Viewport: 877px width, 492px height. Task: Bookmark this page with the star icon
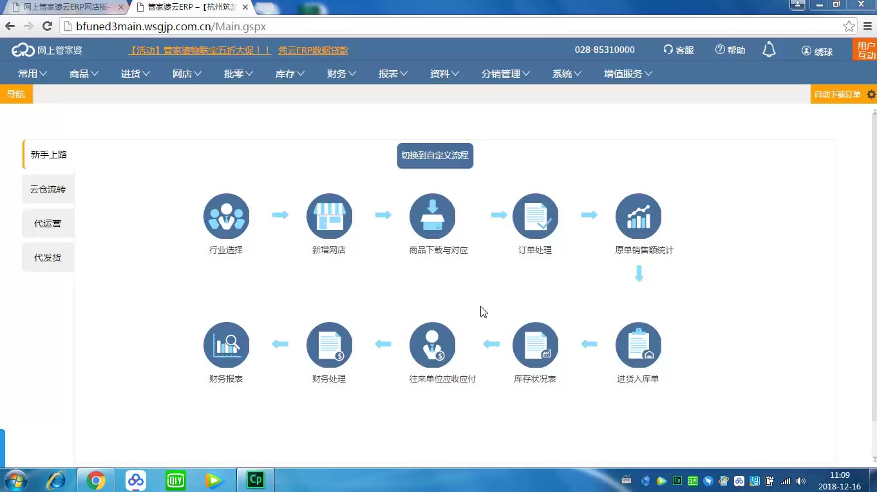click(849, 26)
